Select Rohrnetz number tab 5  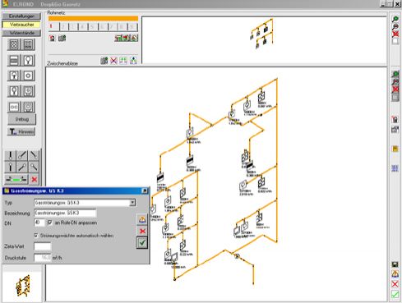[x=93, y=26]
